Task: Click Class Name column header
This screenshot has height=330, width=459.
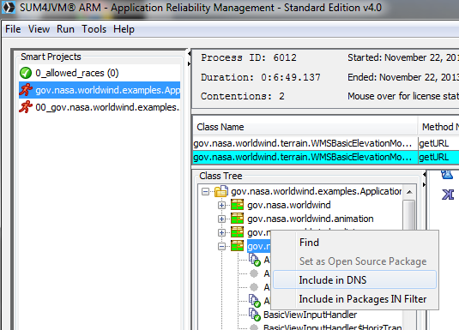Action: pyautogui.click(x=305, y=127)
